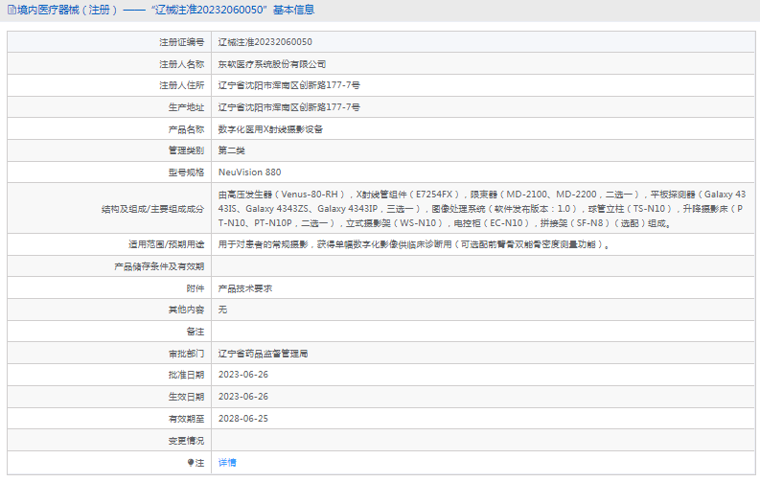This screenshot has width=760, height=482.
Task: Click expiry date 2028-06-25
Action: [242, 419]
